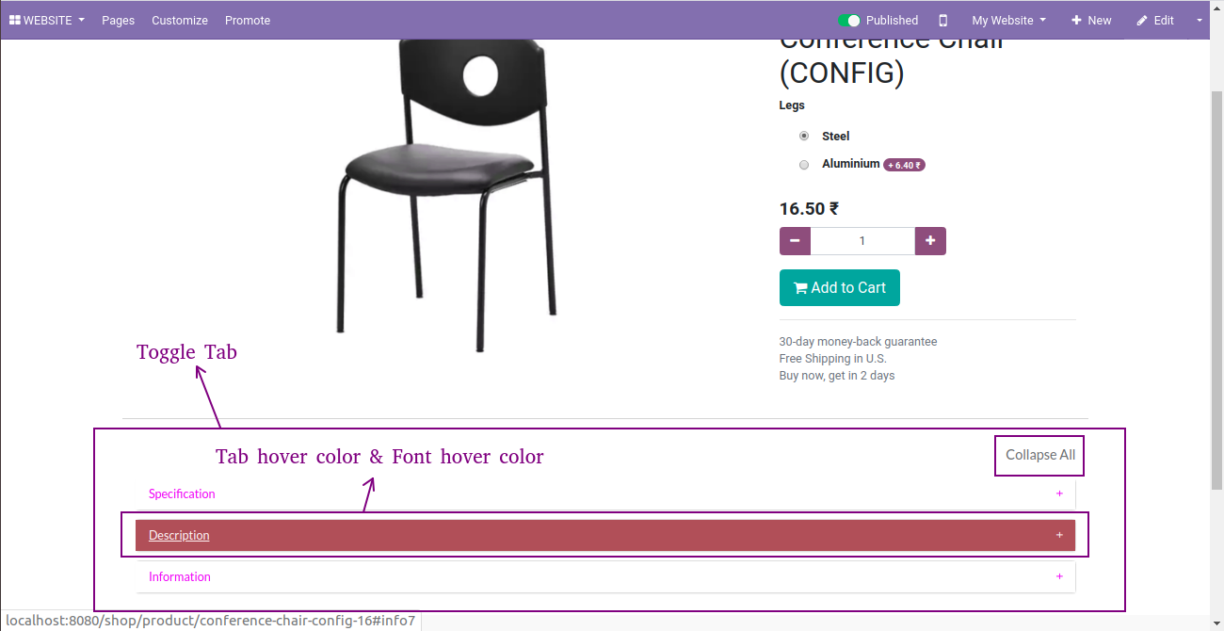Choose the Aluminium legs radio button
This screenshot has width=1224, height=631.
[804, 165]
